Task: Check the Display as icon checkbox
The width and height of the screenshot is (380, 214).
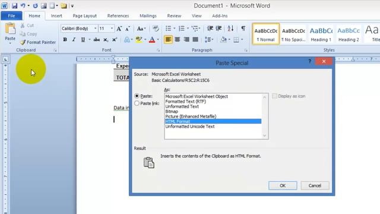Action: tap(274, 96)
